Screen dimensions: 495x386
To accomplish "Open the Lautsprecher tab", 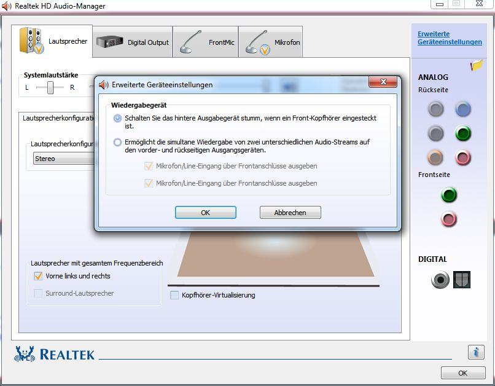I will click(x=52, y=41).
